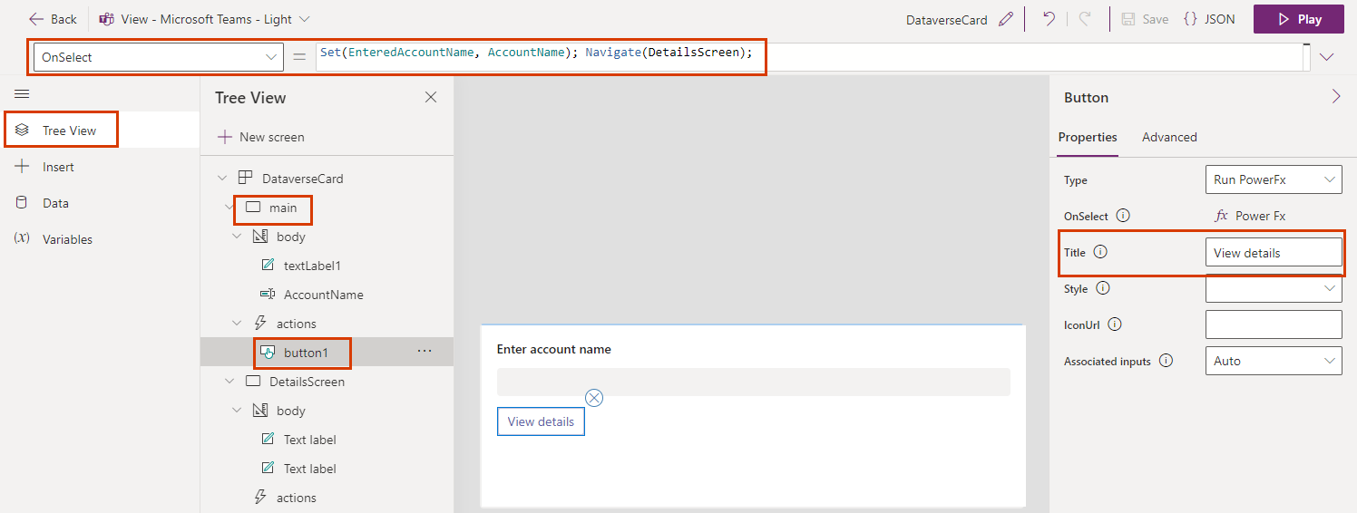Switch to the Properties tab
Screen dimensions: 1357x513
1088,137
